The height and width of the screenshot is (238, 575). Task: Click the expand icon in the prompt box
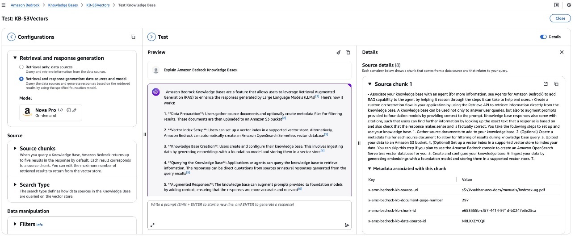point(152,225)
